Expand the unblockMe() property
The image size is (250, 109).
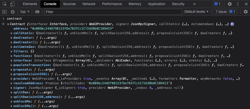[11, 106]
